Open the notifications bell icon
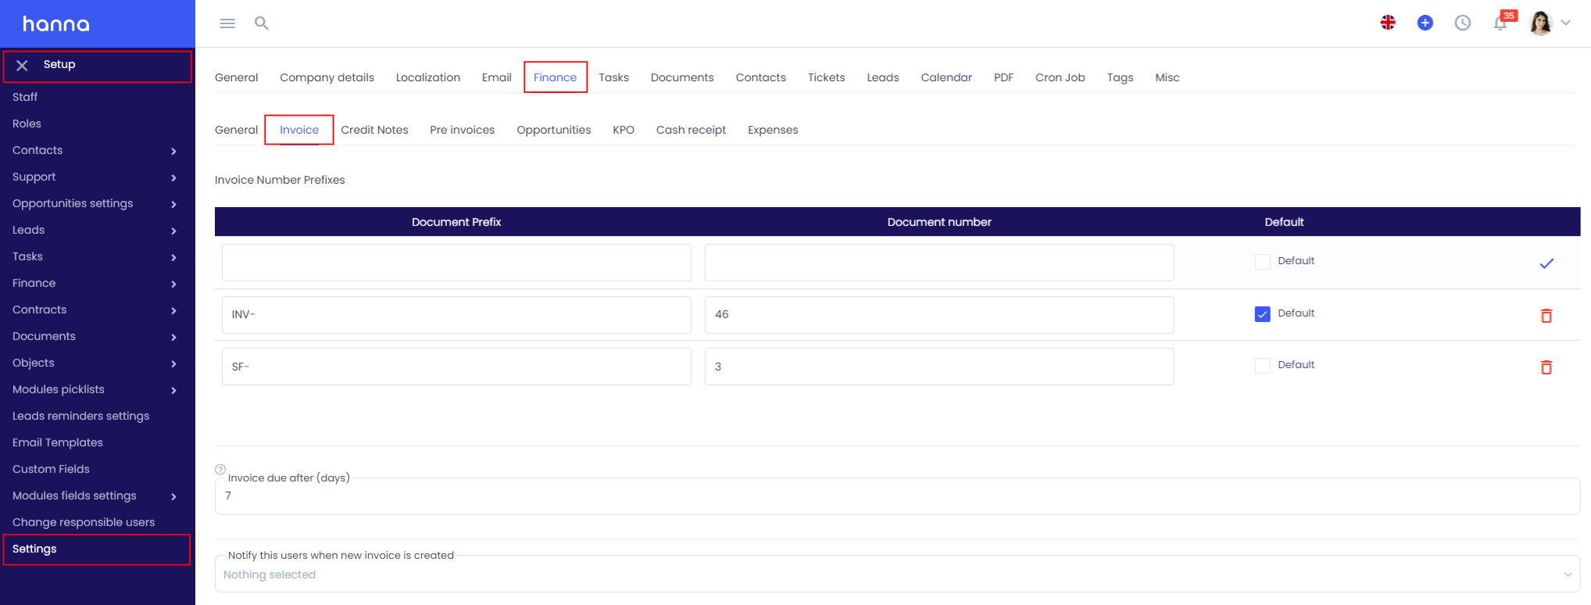 [x=1500, y=23]
